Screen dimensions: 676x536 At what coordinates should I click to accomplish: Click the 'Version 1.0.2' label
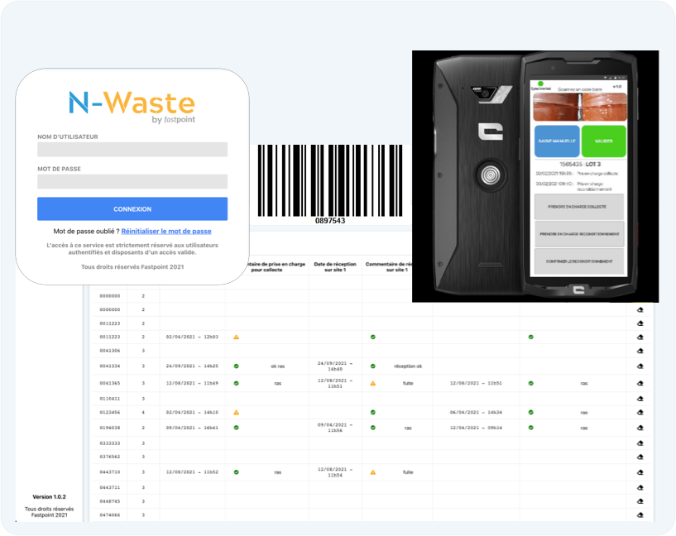pos(49,497)
